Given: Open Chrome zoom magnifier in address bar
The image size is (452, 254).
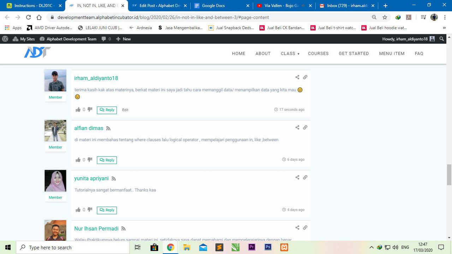Looking at the screenshot, I should tap(374, 17).
